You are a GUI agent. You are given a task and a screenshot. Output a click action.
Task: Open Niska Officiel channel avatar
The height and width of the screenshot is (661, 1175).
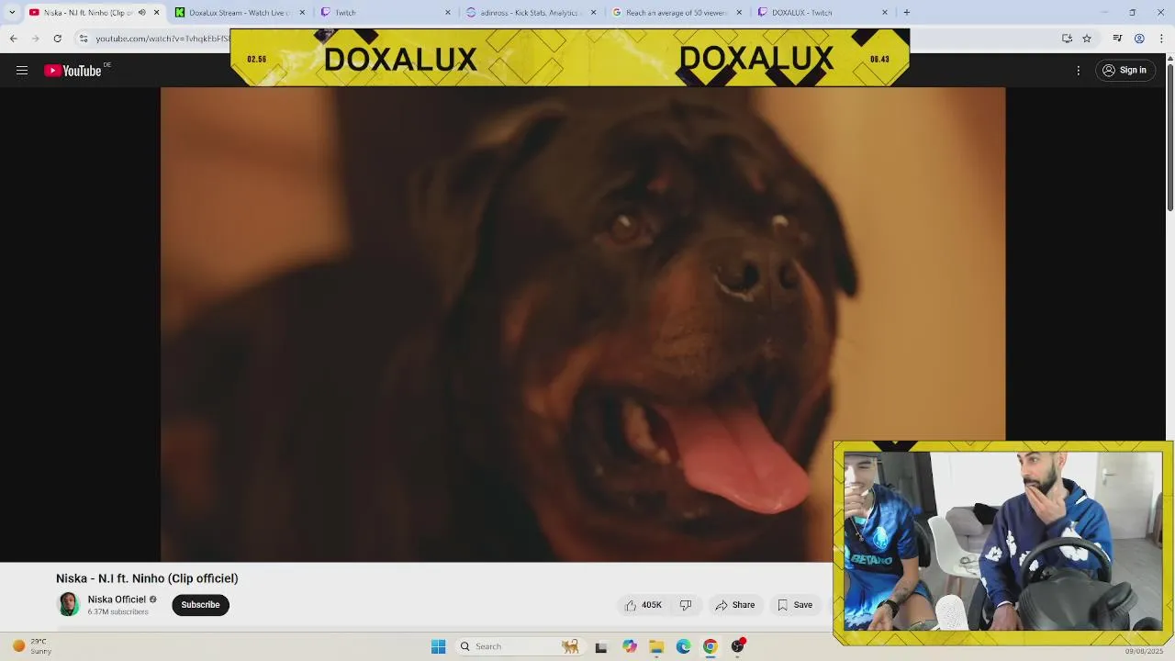pos(69,604)
